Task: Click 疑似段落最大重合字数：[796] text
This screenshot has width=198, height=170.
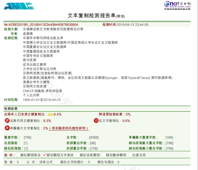Action: [x=151, y=143]
